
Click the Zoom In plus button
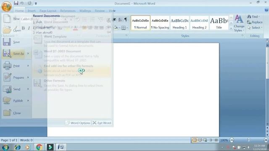point(266,140)
